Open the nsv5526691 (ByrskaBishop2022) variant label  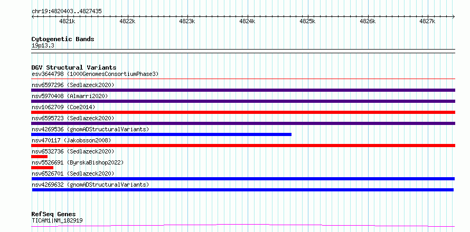(x=78, y=162)
